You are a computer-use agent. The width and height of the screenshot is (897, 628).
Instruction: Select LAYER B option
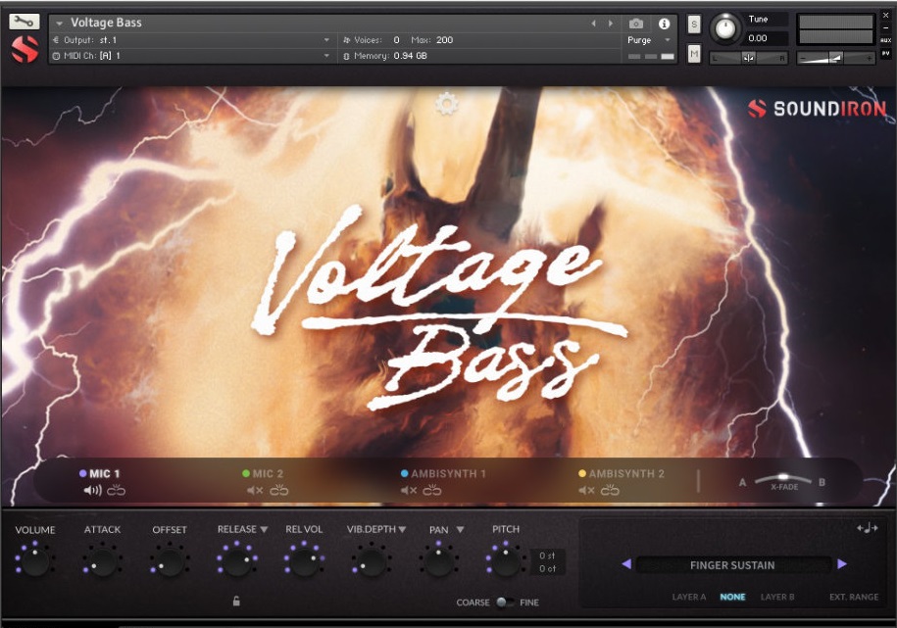tap(777, 597)
